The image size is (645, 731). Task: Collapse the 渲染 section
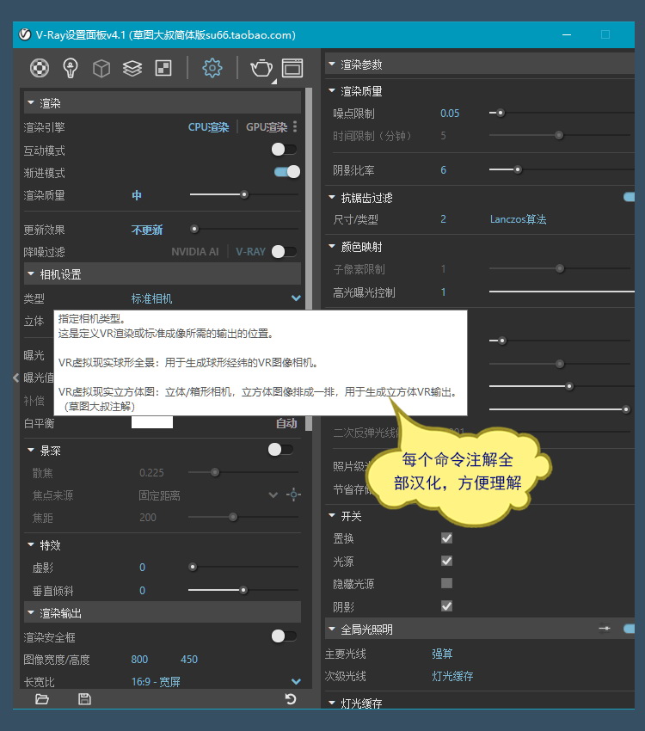click(31, 102)
